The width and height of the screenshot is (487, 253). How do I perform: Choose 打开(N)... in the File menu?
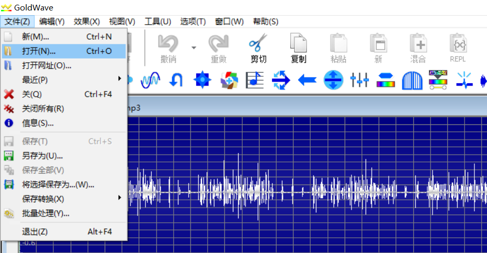pos(64,51)
